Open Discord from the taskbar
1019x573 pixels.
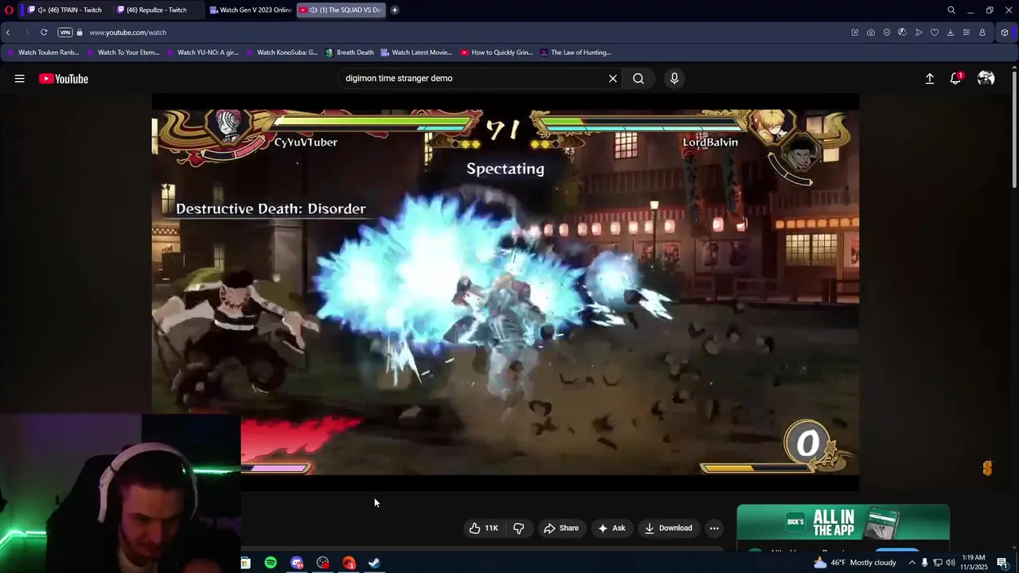(297, 563)
